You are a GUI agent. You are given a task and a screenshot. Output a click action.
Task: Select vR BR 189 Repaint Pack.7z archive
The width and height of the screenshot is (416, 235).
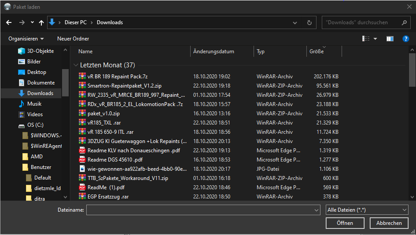click(117, 76)
